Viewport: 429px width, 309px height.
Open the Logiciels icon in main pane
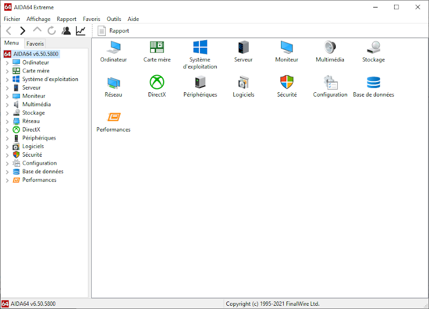click(x=243, y=82)
